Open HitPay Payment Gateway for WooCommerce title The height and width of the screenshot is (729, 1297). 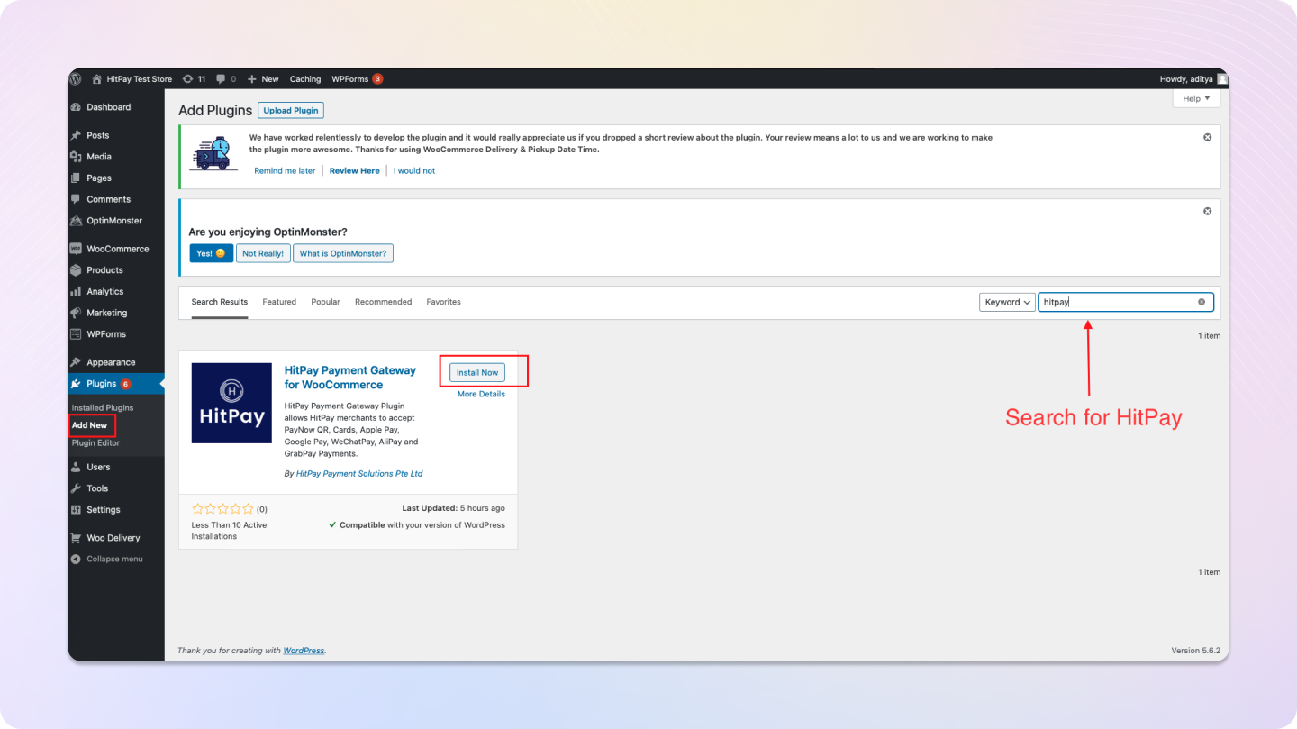click(350, 378)
